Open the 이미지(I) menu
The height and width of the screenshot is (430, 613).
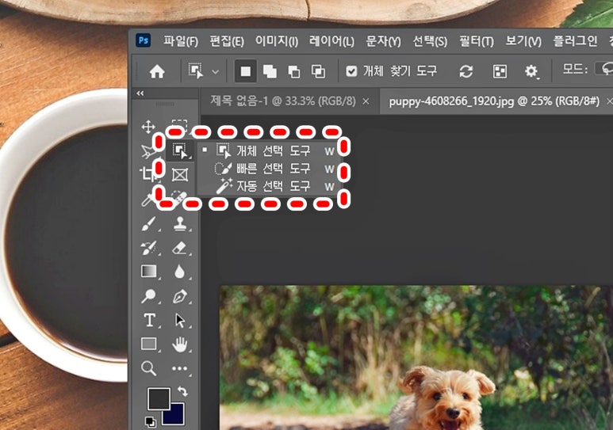point(277,40)
